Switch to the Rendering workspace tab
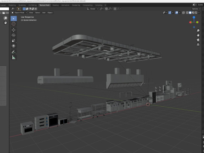Viewport: 204px width, 153px height. coord(76,5)
